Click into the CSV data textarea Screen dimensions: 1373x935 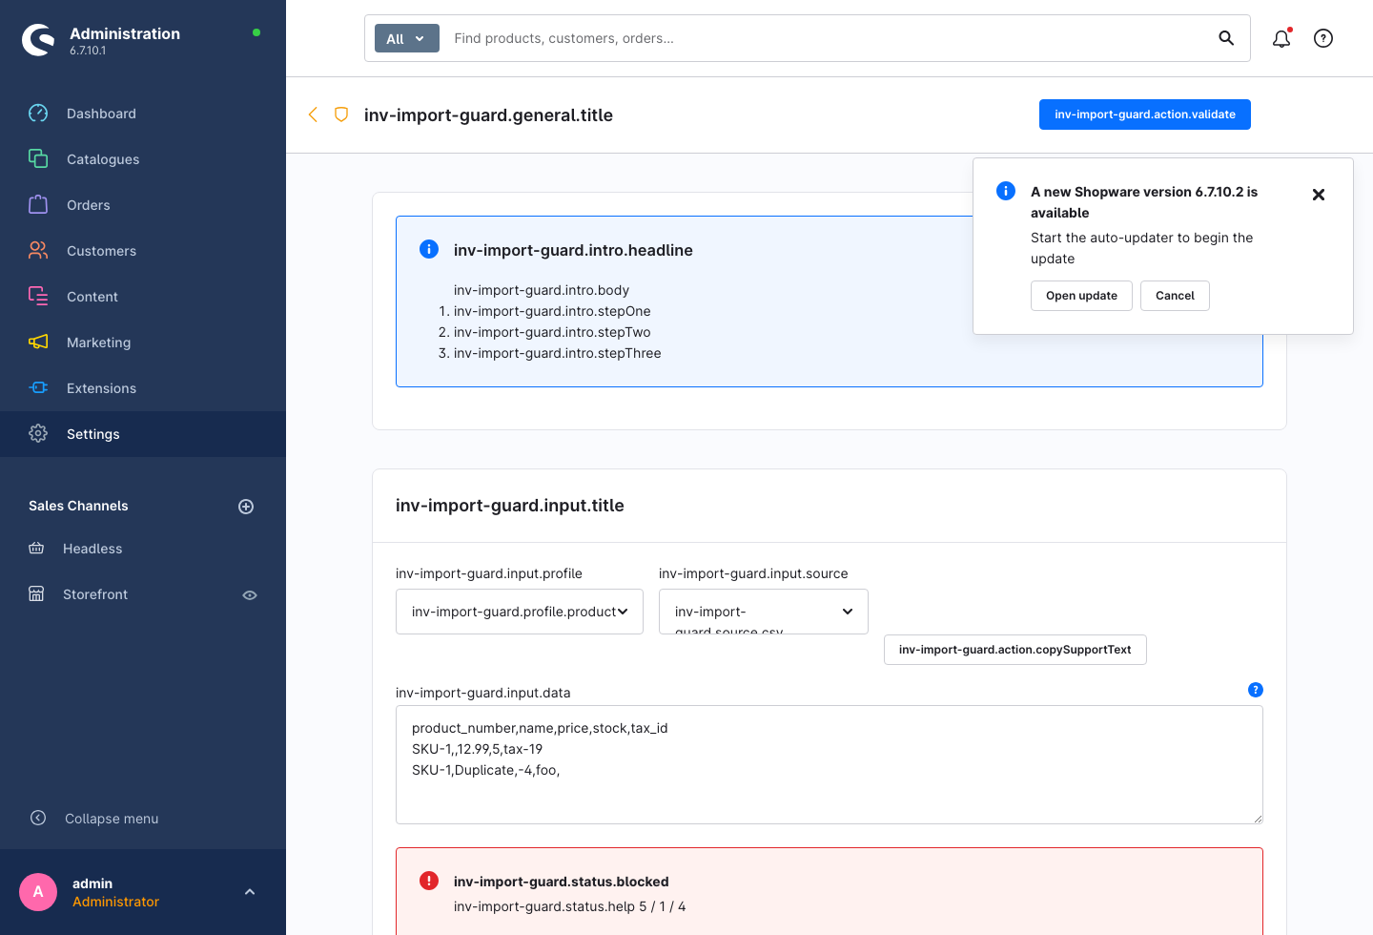(x=830, y=765)
